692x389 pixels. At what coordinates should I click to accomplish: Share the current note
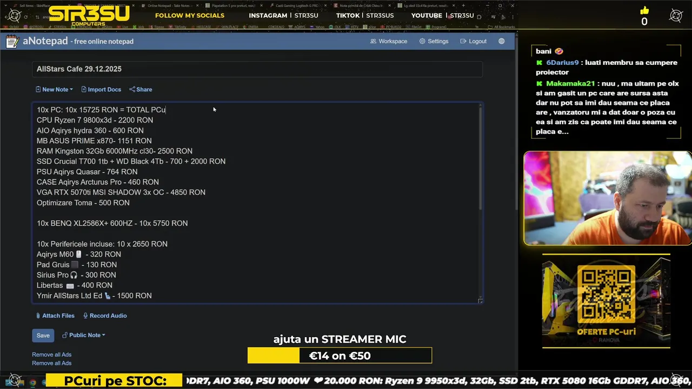(141, 90)
